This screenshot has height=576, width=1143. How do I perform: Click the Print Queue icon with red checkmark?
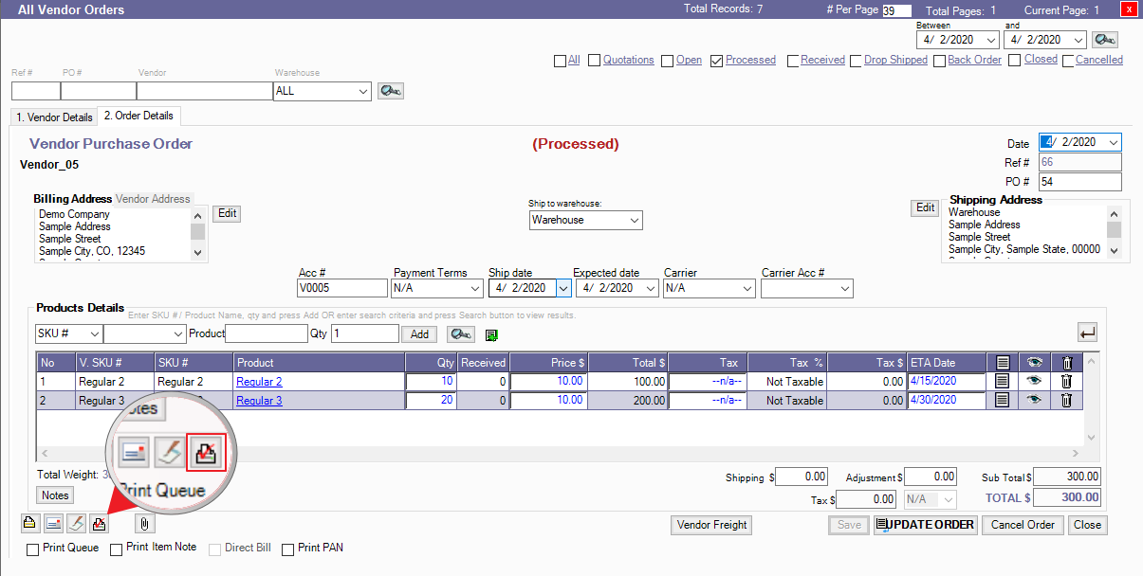click(x=100, y=523)
